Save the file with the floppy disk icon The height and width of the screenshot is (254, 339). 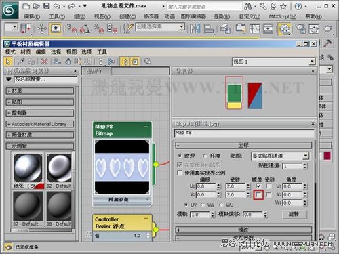(x=46, y=6)
